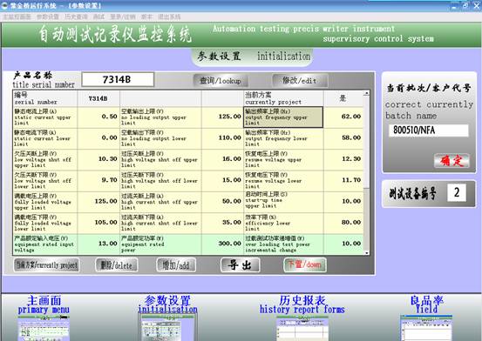Viewport: 482px width, 341px height.
Task: Open the primary menu thumbnail
Action: (x=44, y=329)
